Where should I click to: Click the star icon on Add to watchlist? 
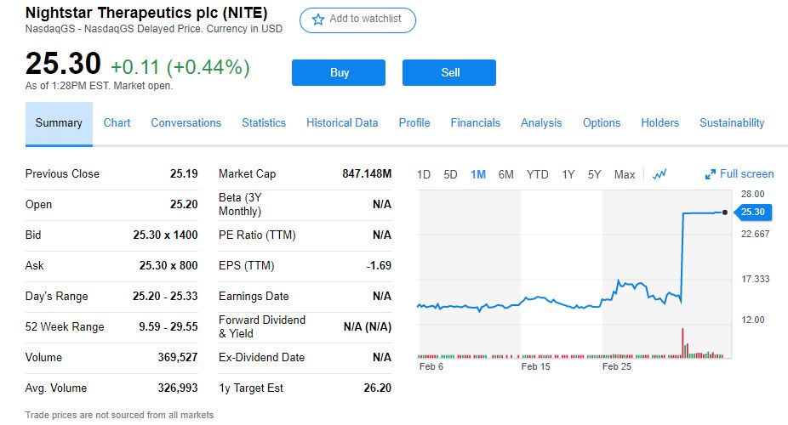click(317, 20)
